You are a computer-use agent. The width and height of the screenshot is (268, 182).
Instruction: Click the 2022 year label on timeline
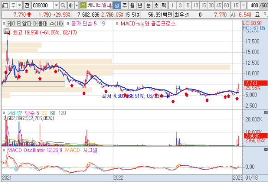point(118,178)
